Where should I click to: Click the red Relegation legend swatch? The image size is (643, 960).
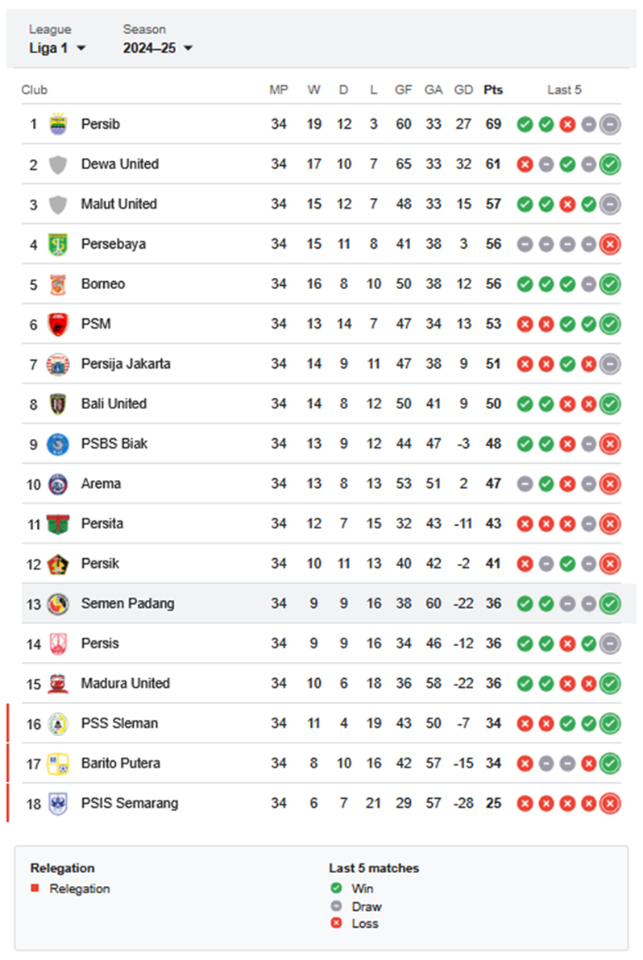pos(35,888)
